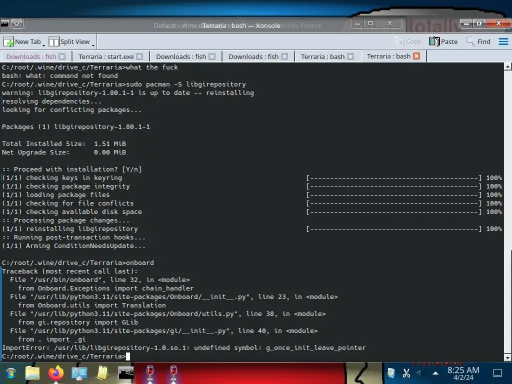Click the Split View toolbar button
Screen dimensions: 512x384
click(x=69, y=42)
